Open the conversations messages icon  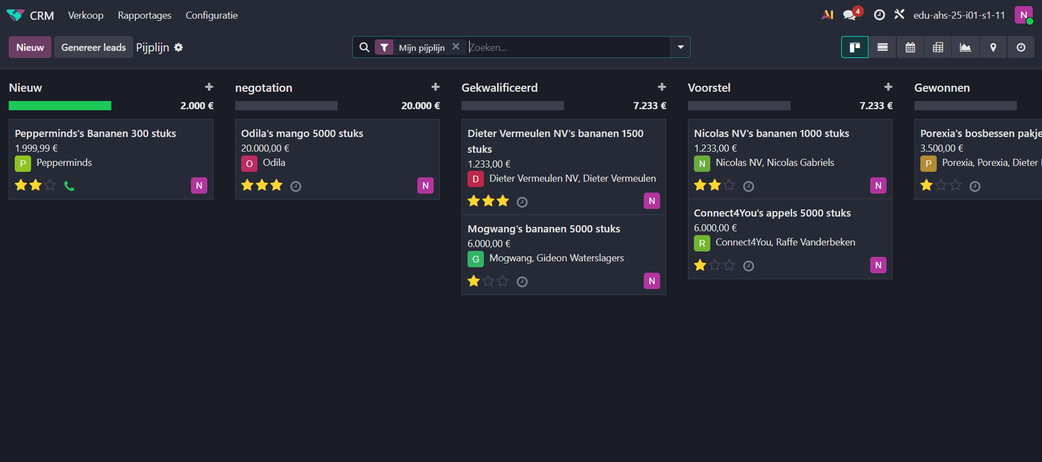850,15
